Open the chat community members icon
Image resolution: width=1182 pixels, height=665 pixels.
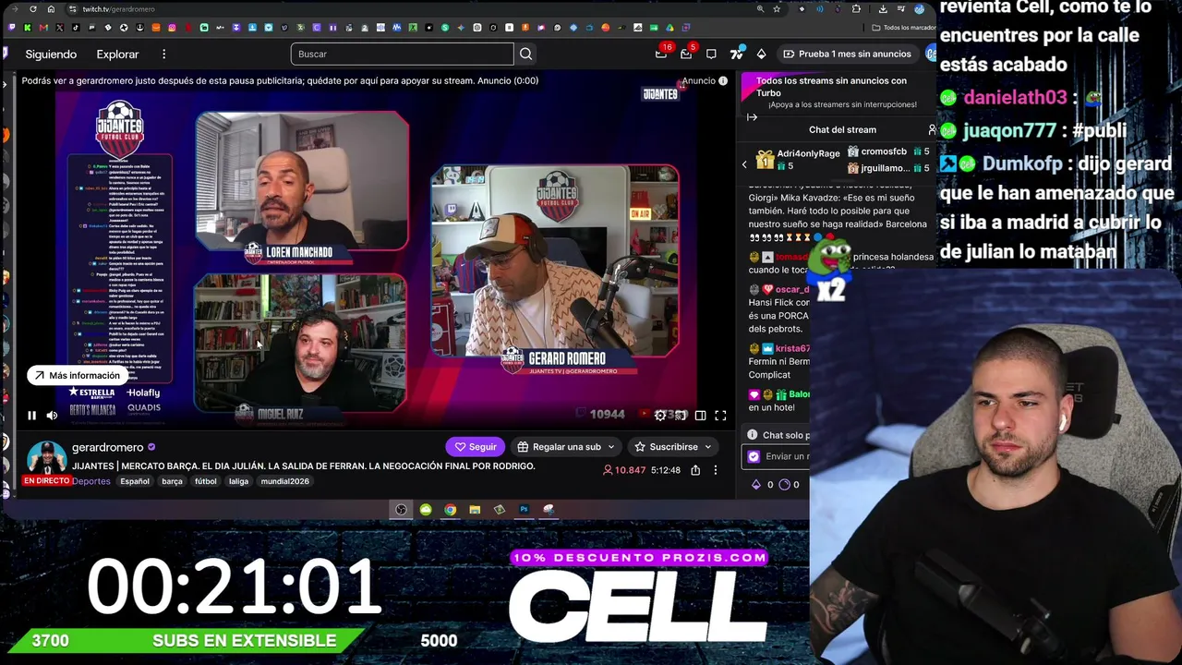[x=932, y=129]
